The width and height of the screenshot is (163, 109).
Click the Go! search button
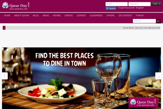point(158,21)
